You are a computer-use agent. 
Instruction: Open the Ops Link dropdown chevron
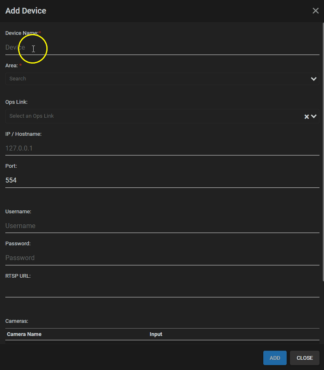click(x=314, y=116)
